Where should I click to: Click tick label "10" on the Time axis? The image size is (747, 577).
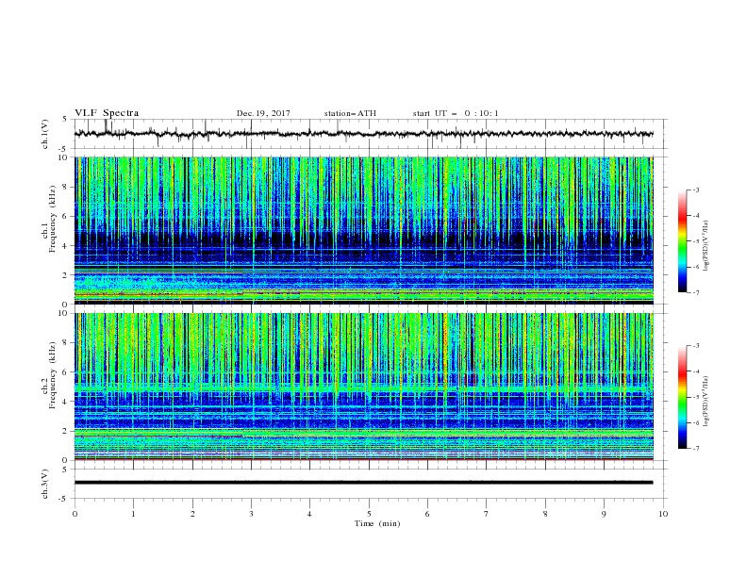(x=663, y=514)
